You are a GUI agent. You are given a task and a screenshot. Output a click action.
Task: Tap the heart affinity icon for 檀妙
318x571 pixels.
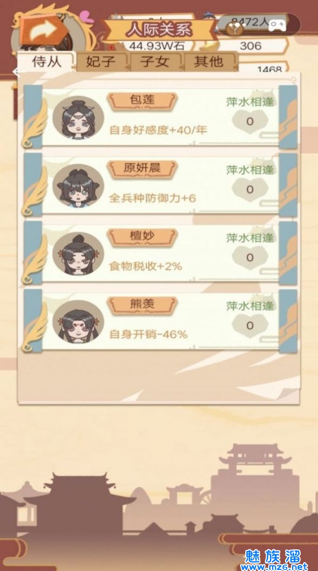[x=250, y=257]
